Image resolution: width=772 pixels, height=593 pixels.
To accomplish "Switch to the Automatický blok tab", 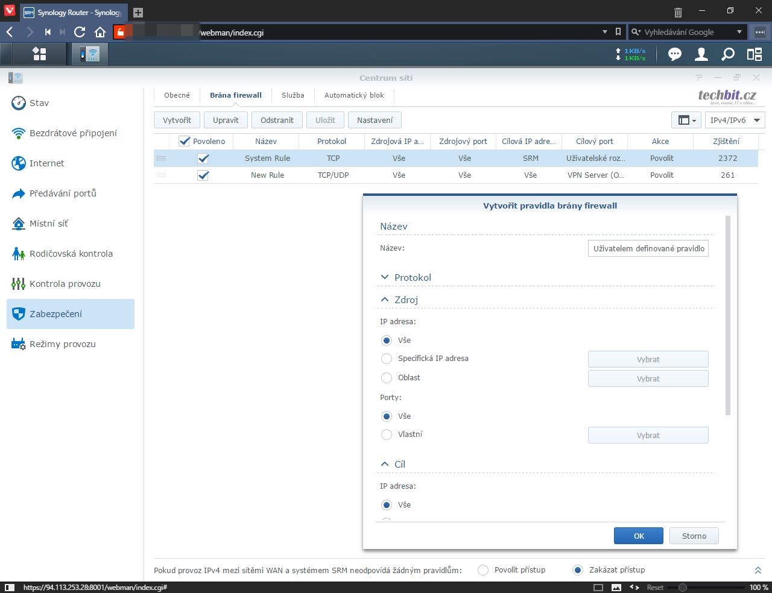I will (353, 95).
